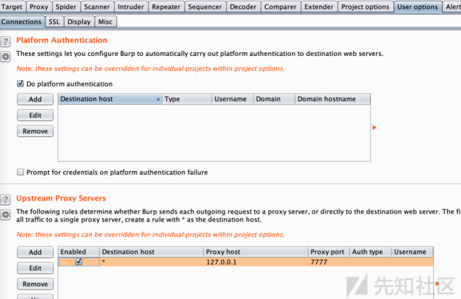Select the 127.0.0.1 proxy host cell
Image resolution: width=461 pixels, height=299 pixels.
click(256, 262)
